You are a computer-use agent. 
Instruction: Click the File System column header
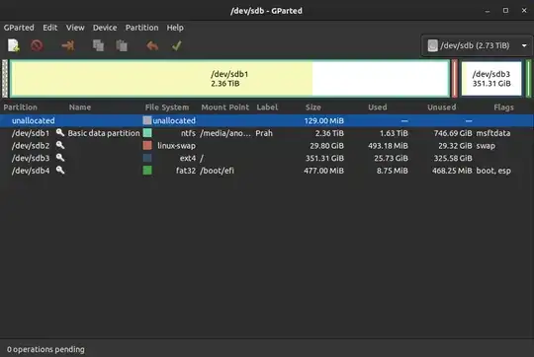pos(167,107)
